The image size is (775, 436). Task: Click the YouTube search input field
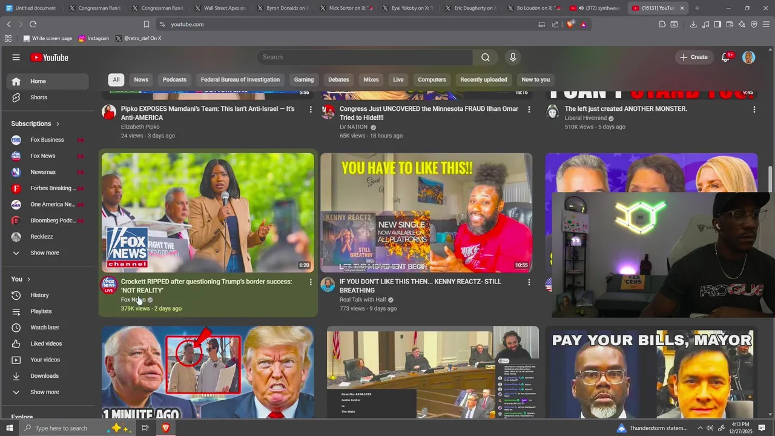point(365,57)
